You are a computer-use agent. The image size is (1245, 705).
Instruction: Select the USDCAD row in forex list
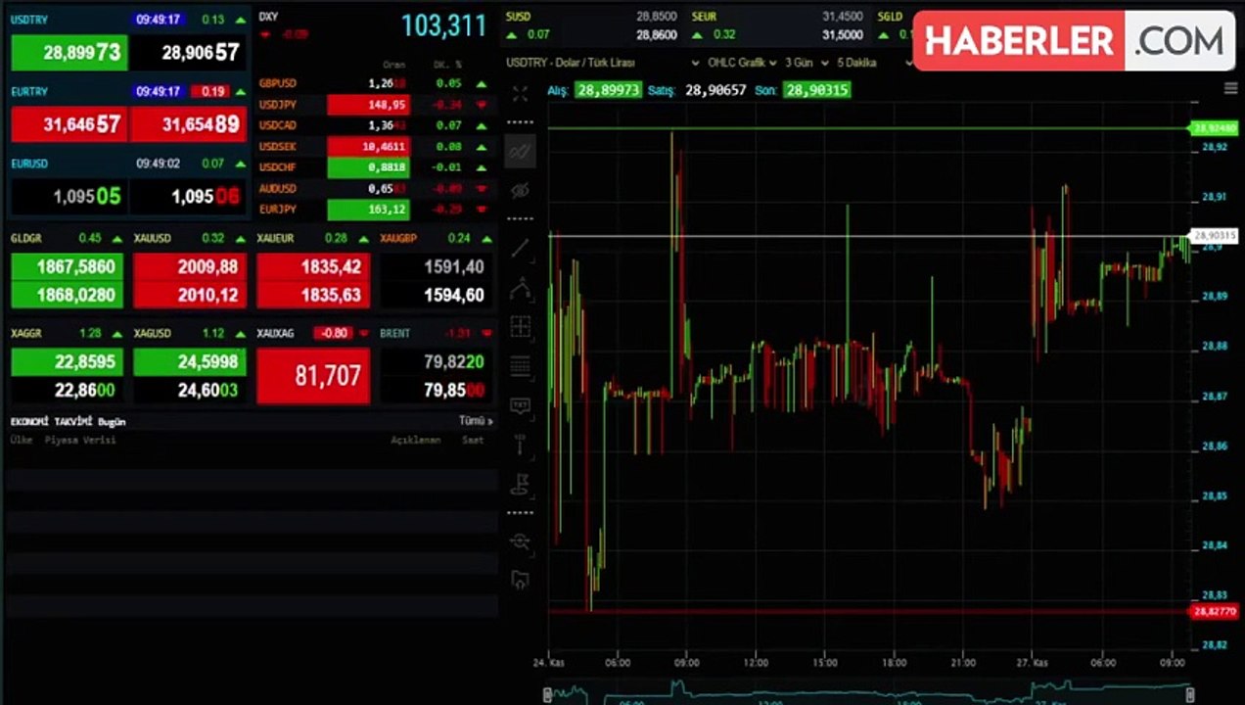(x=373, y=125)
